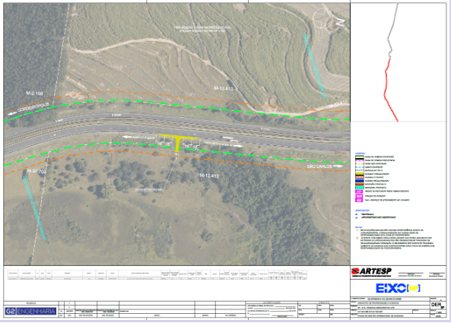This screenshot has height=323, width=451.
Task: Click the magenta toll plaza legend icon
Action: pyautogui.click(x=359, y=196)
